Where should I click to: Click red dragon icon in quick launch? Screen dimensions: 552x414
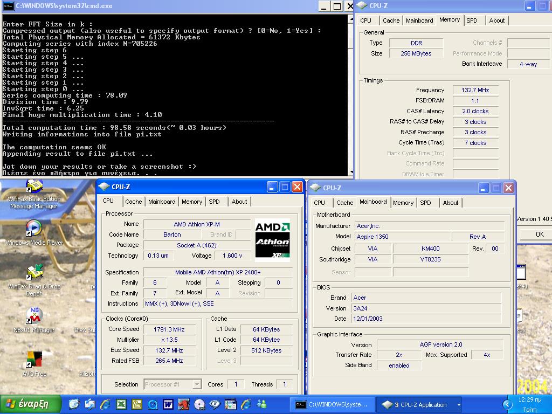coord(183,404)
